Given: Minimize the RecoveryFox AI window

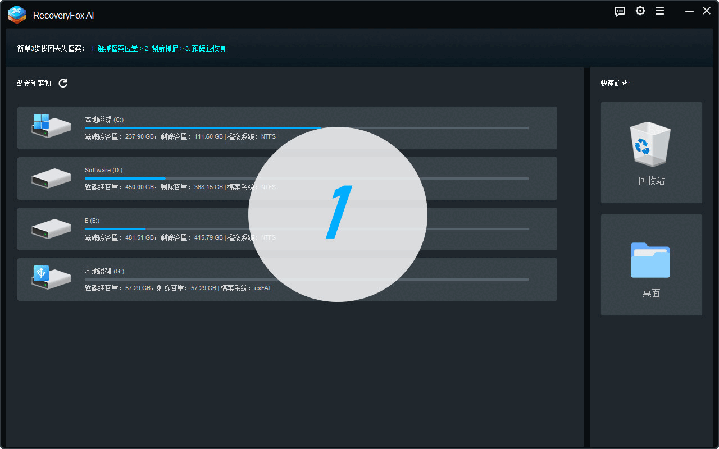Looking at the screenshot, I should pyautogui.click(x=689, y=11).
